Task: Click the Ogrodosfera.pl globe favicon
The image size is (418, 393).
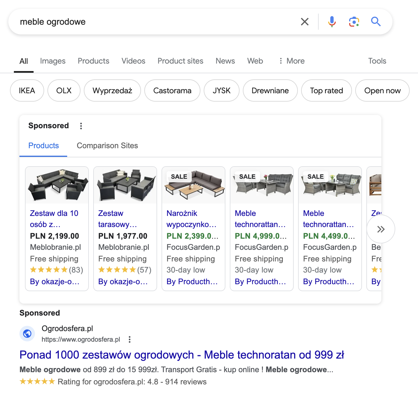Action: 27,333
